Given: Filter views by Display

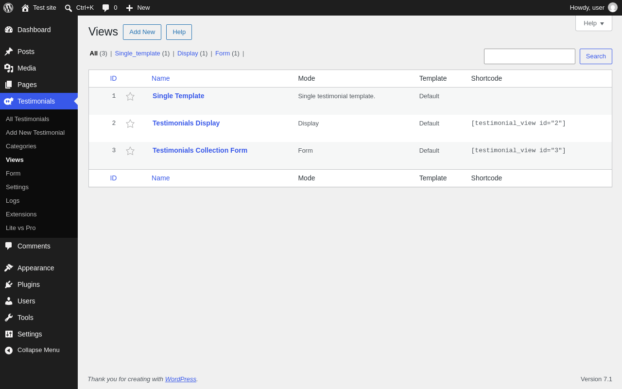Looking at the screenshot, I should coord(188,53).
